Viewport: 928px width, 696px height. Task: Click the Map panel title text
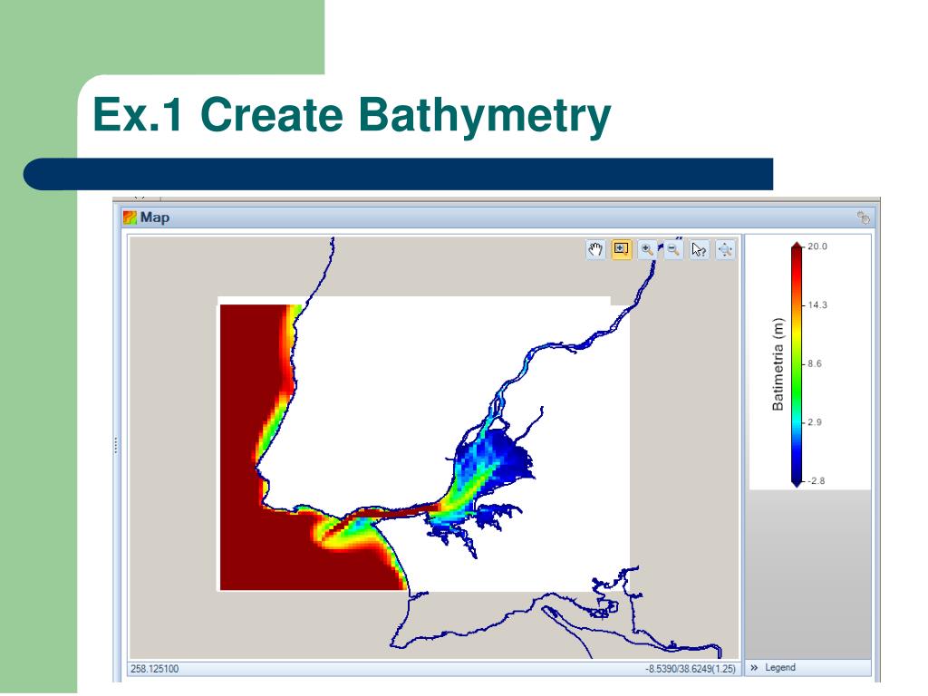[155, 217]
